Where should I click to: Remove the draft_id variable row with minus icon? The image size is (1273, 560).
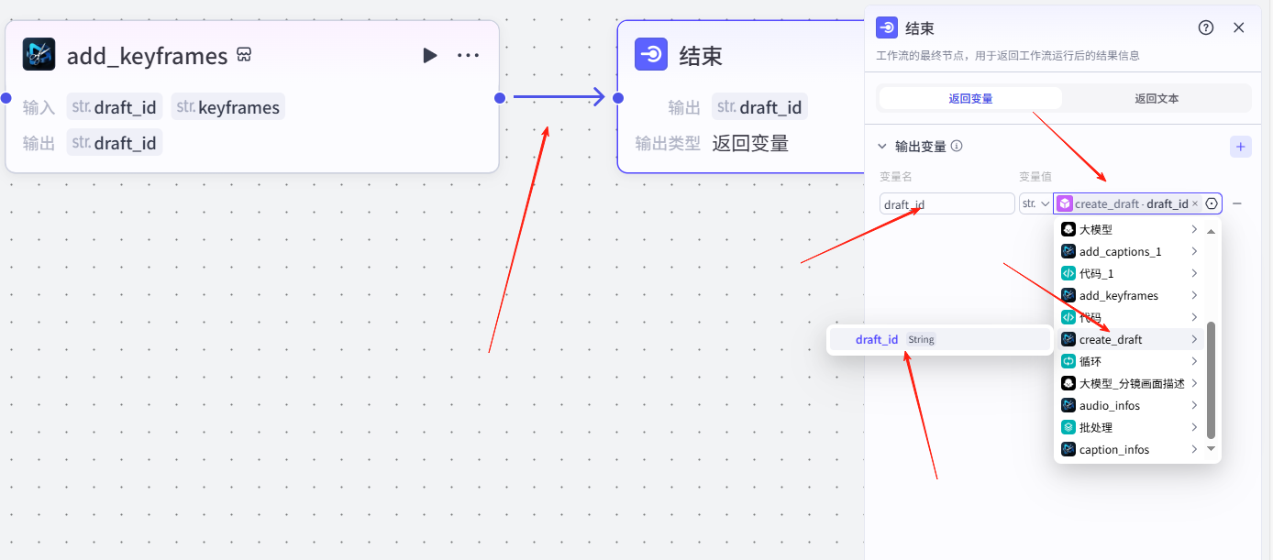point(1236,203)
